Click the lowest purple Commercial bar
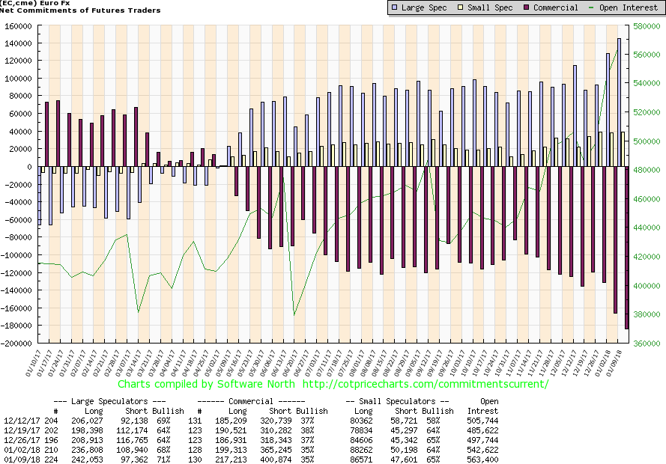Image resolution: width=666 pixels, height=464 pixels. [626, 248]
